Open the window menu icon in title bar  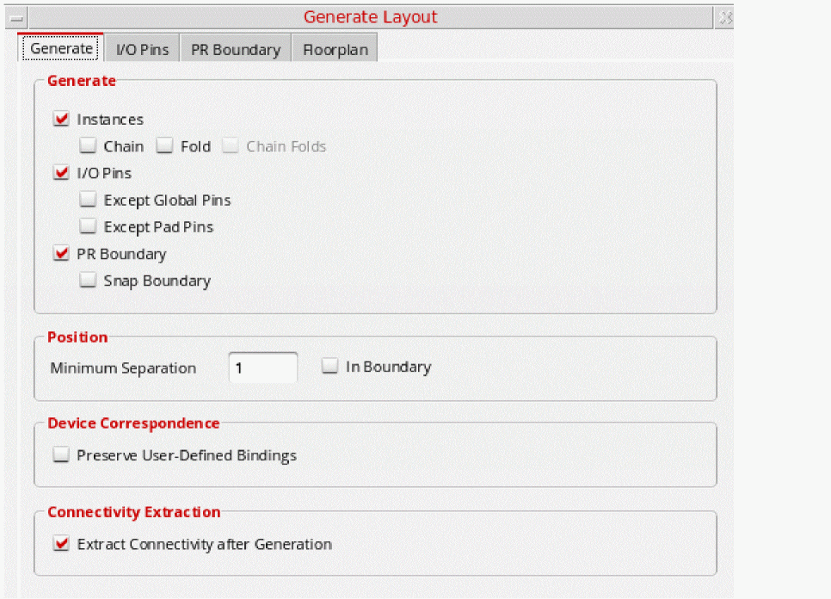(x=16, y=17)
